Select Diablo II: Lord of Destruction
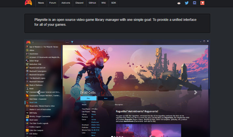This screenshot has height=137, width=233. (x=40, y=110)
